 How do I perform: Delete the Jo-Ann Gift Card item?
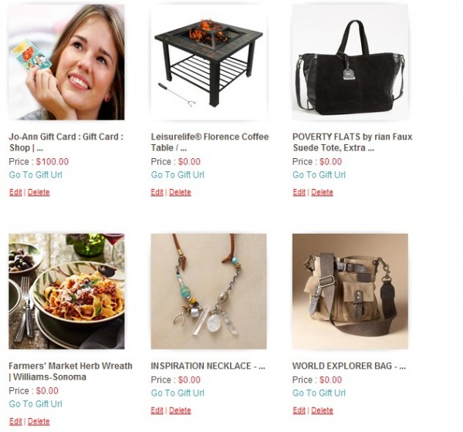(39, 192)
